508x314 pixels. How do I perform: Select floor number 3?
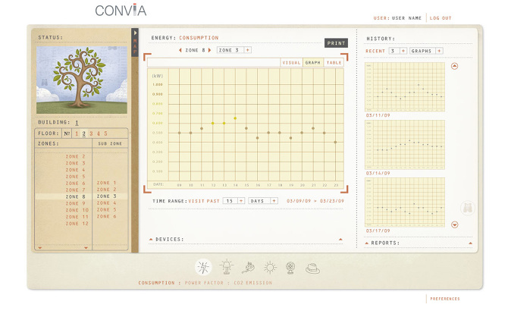point(91,133)
